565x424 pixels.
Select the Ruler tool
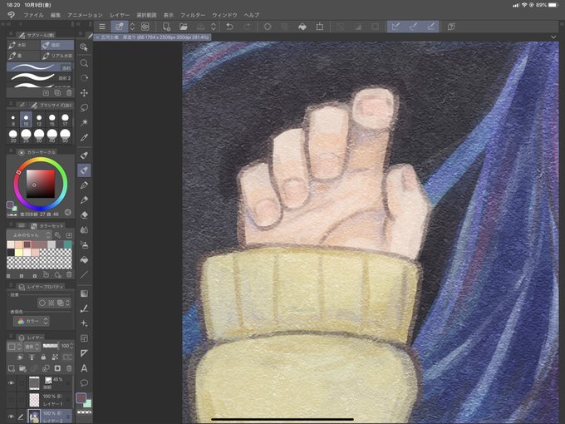click(x=84, y=353)
